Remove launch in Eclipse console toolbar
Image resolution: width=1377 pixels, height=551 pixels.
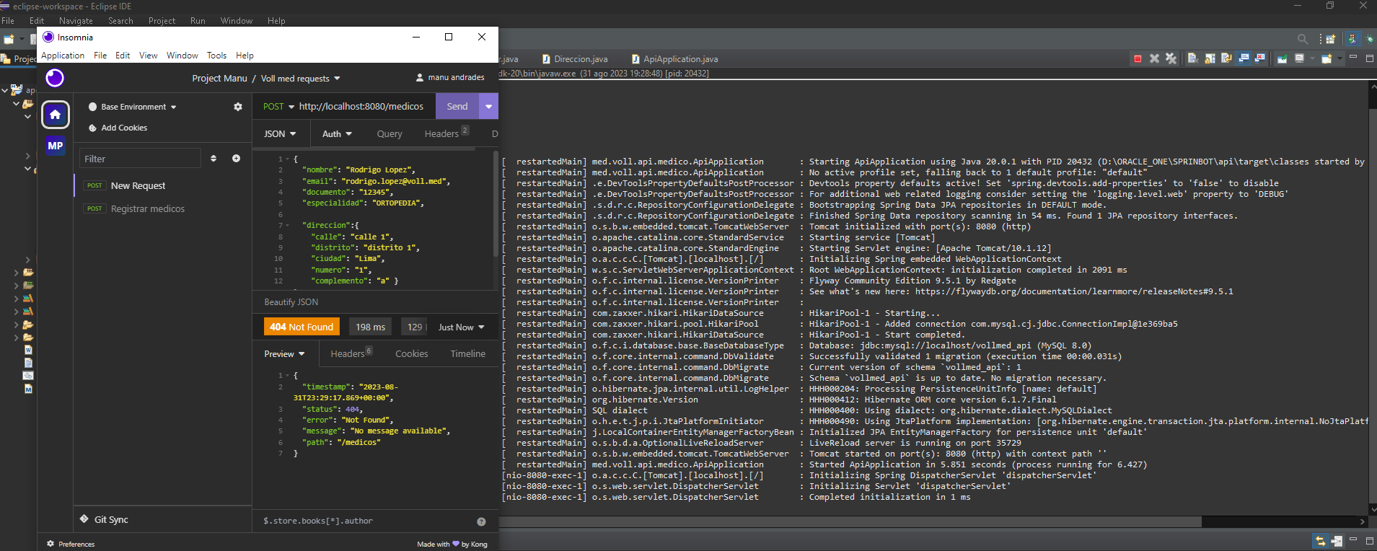tap(1154, 58)
